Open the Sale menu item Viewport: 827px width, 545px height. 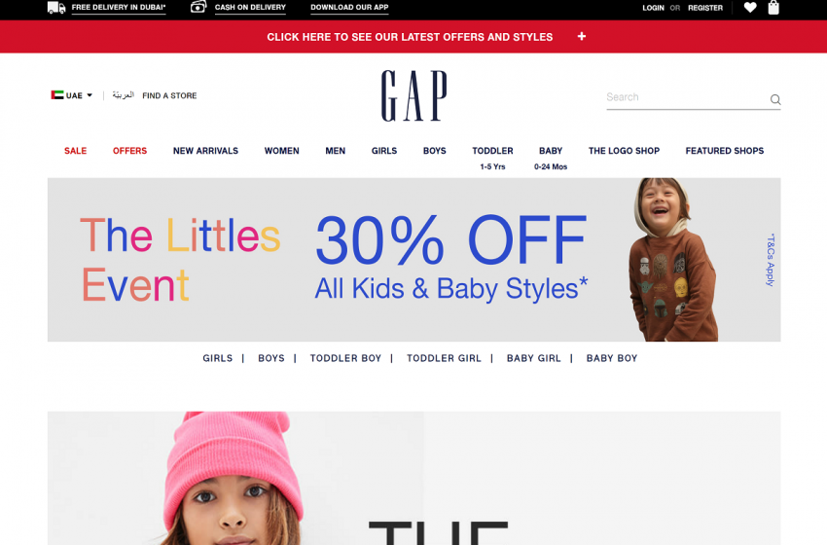(76, 151)
